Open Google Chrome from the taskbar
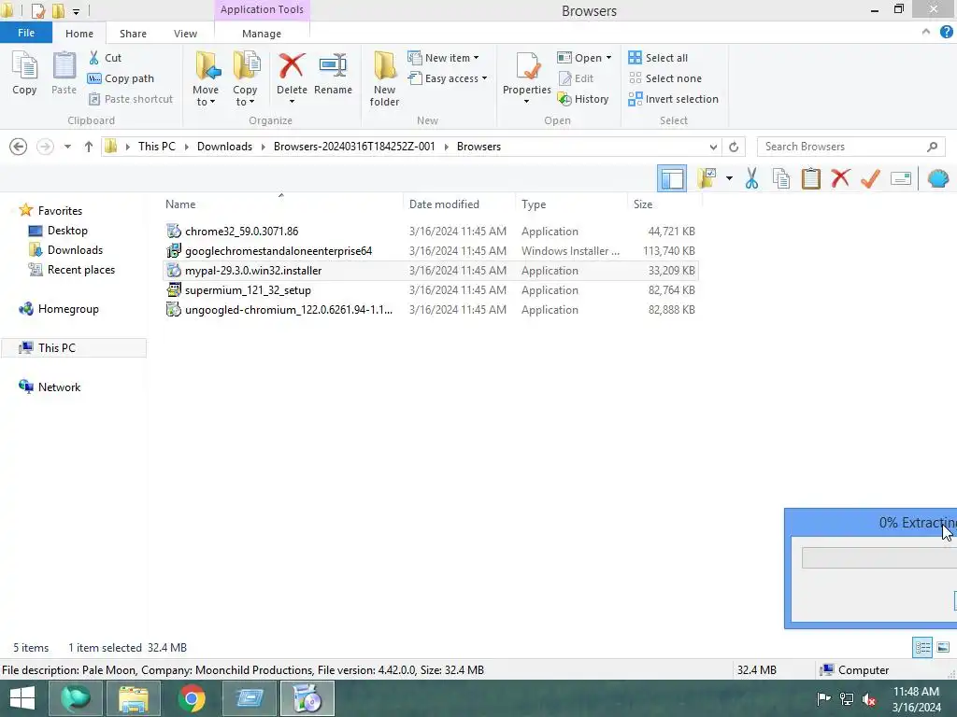Image resolution: width=957 pixels, height=717 pixels. [x=192, y=698]
